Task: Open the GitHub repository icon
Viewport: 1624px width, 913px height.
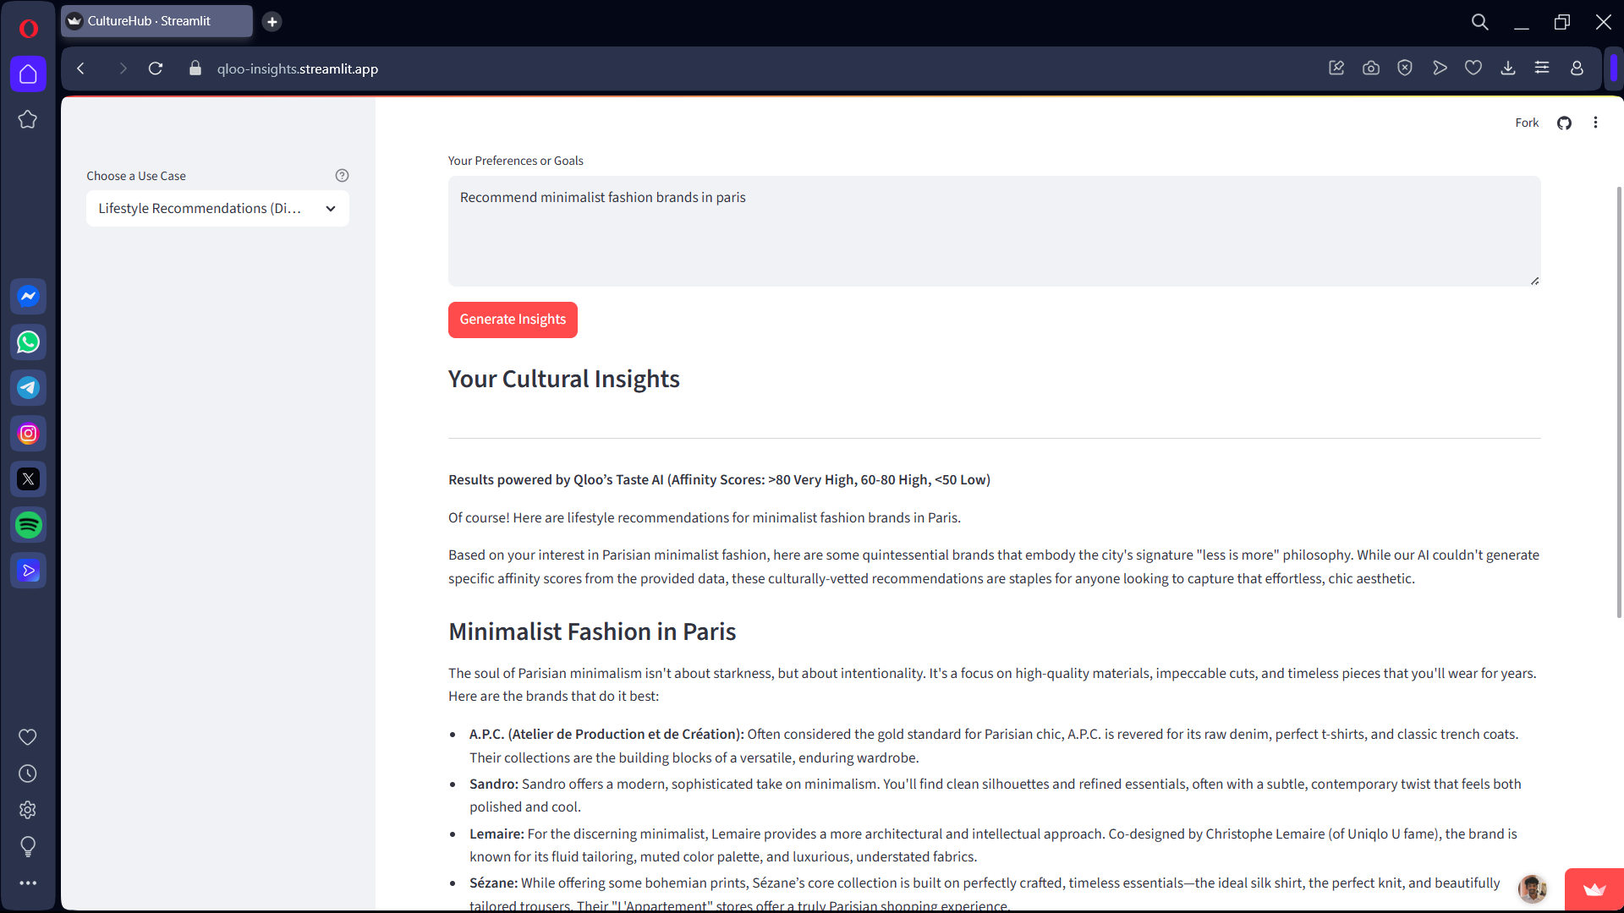Action: pos(1564,123)
